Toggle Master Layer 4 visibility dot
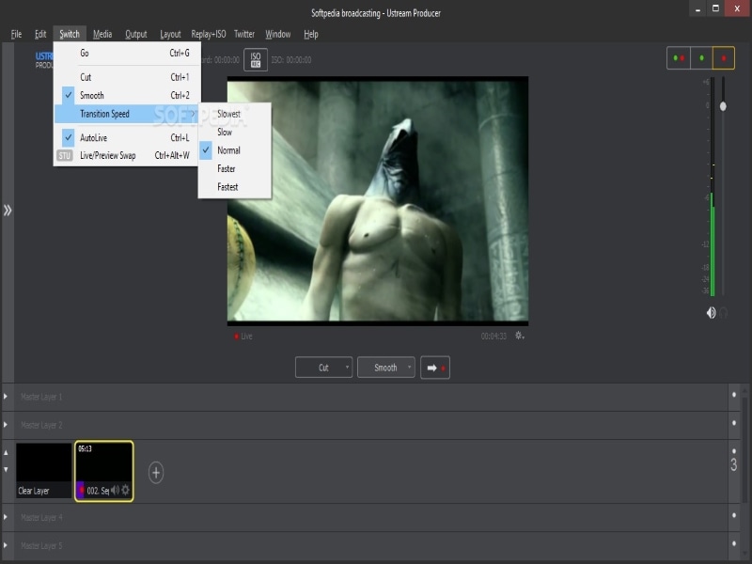This screenshot has height=564, width=752. (734, 515)
